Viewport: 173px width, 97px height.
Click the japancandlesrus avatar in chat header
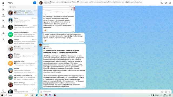(x=41, y=3)
